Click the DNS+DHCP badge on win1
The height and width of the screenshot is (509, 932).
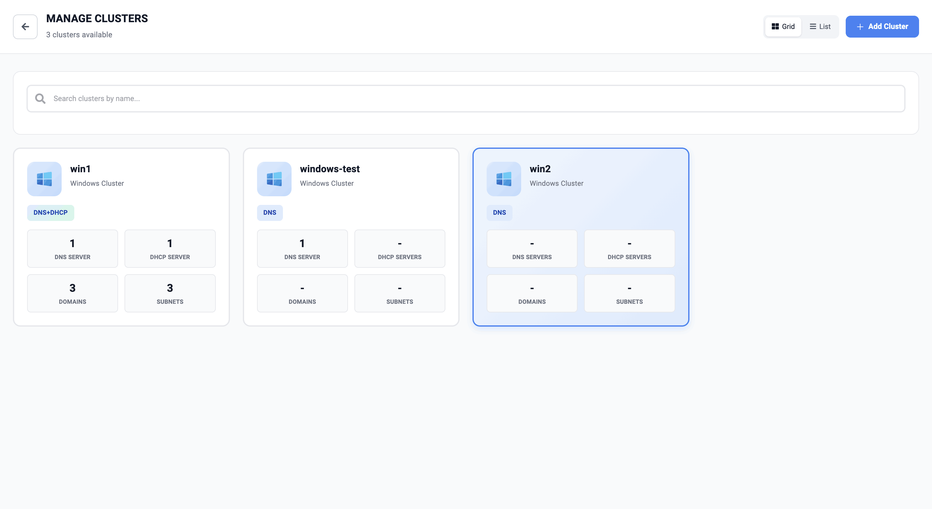pos(51,213)
